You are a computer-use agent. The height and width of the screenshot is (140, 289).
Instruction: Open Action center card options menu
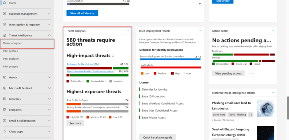coord(273,31)
